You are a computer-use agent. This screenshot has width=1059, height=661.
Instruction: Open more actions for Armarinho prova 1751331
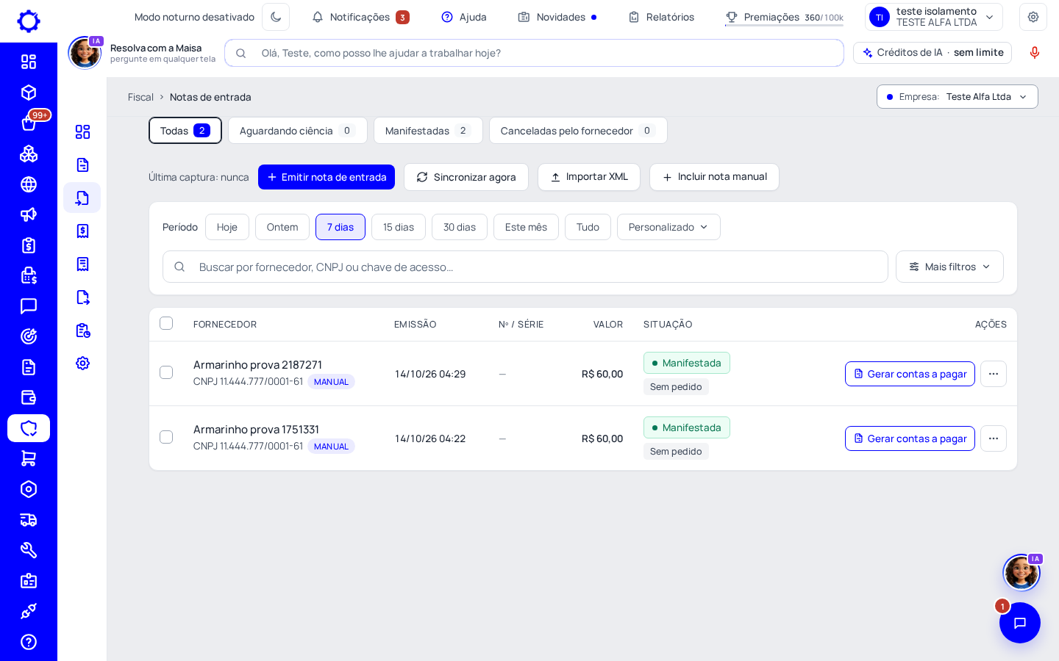point(994,438)
